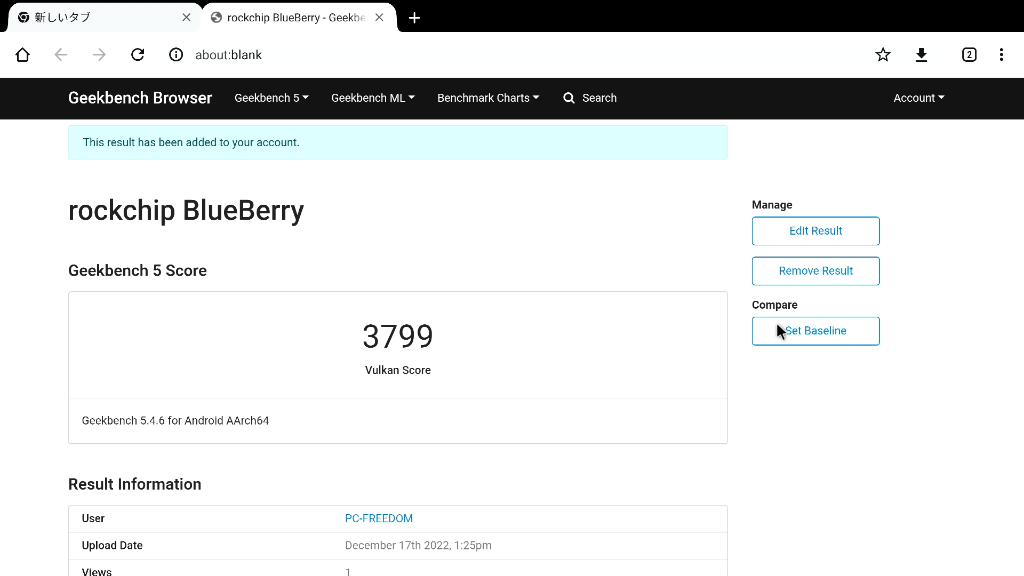
Task: Click the Remove Result button
Action: tap(815, 271)
